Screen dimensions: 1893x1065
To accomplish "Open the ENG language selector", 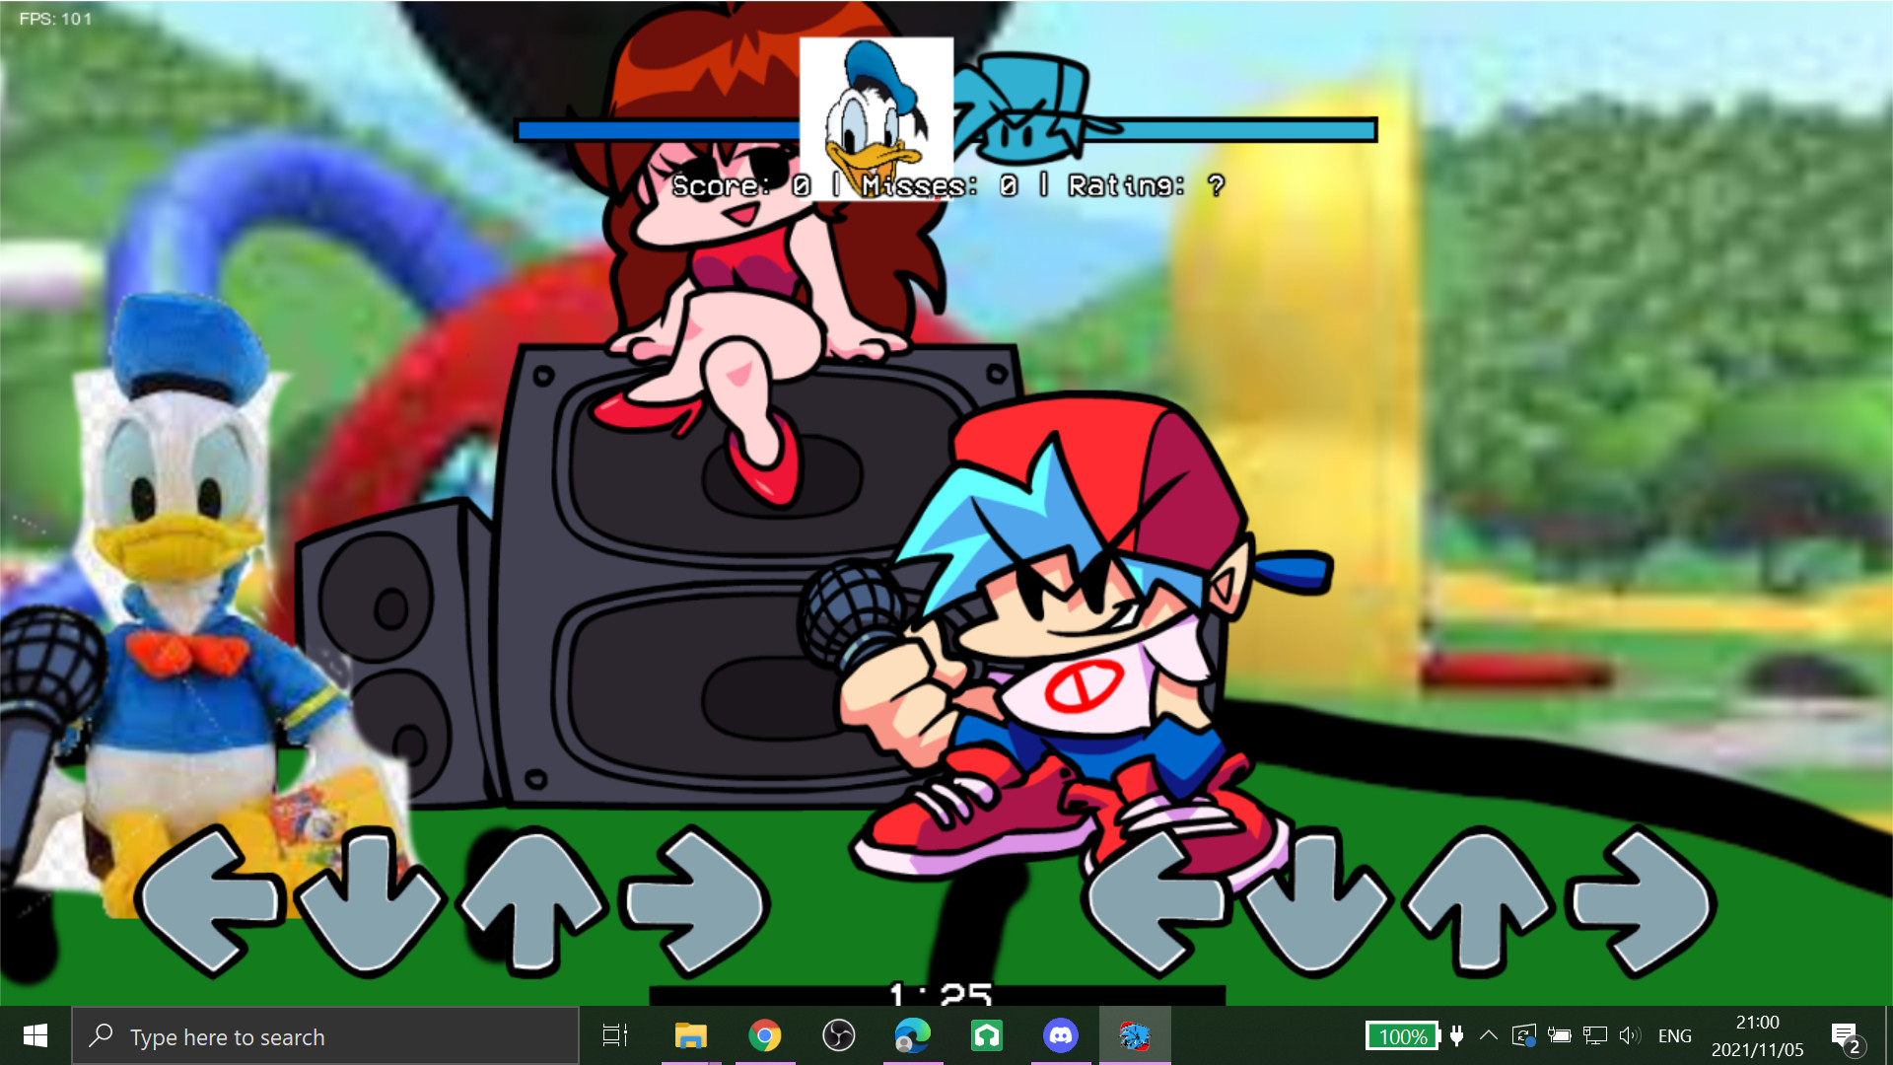I will (1674, 1035).
